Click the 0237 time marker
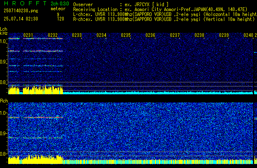The height and width of the screenshot is (168, 257). (175, 35)
